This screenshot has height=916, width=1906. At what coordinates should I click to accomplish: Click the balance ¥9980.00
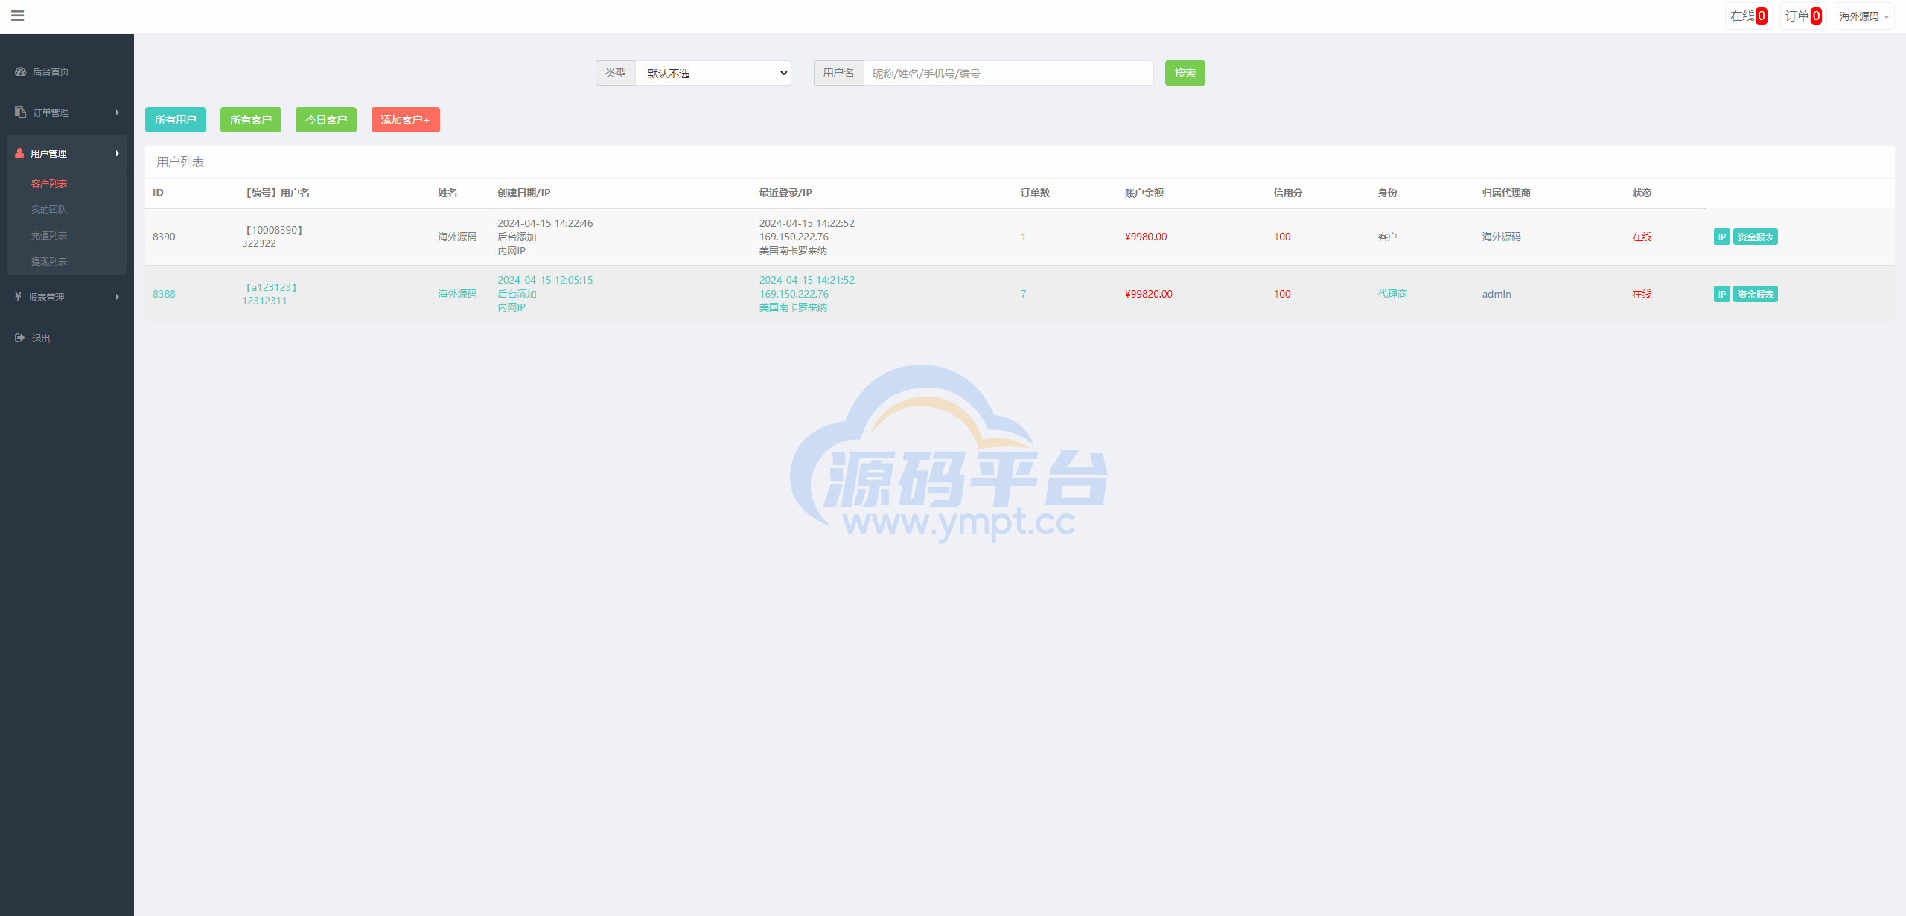tap(1146, 237)
